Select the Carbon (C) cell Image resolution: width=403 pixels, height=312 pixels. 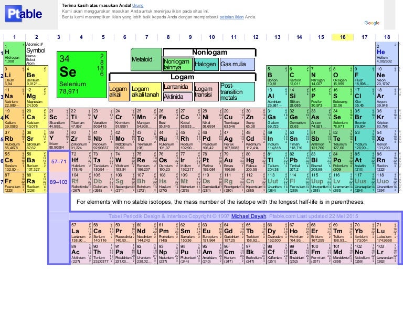click(x=299, y=76)
